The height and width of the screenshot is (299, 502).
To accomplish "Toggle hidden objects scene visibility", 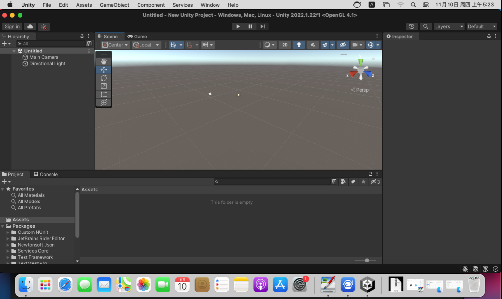I will [343, 45].
